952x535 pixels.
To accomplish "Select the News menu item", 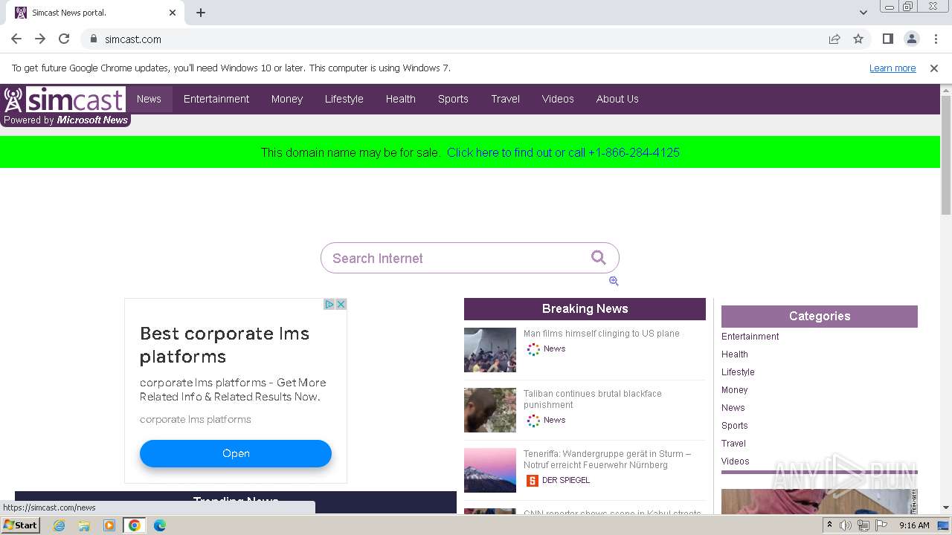I will pyautogui.click(x=149, y=99).
